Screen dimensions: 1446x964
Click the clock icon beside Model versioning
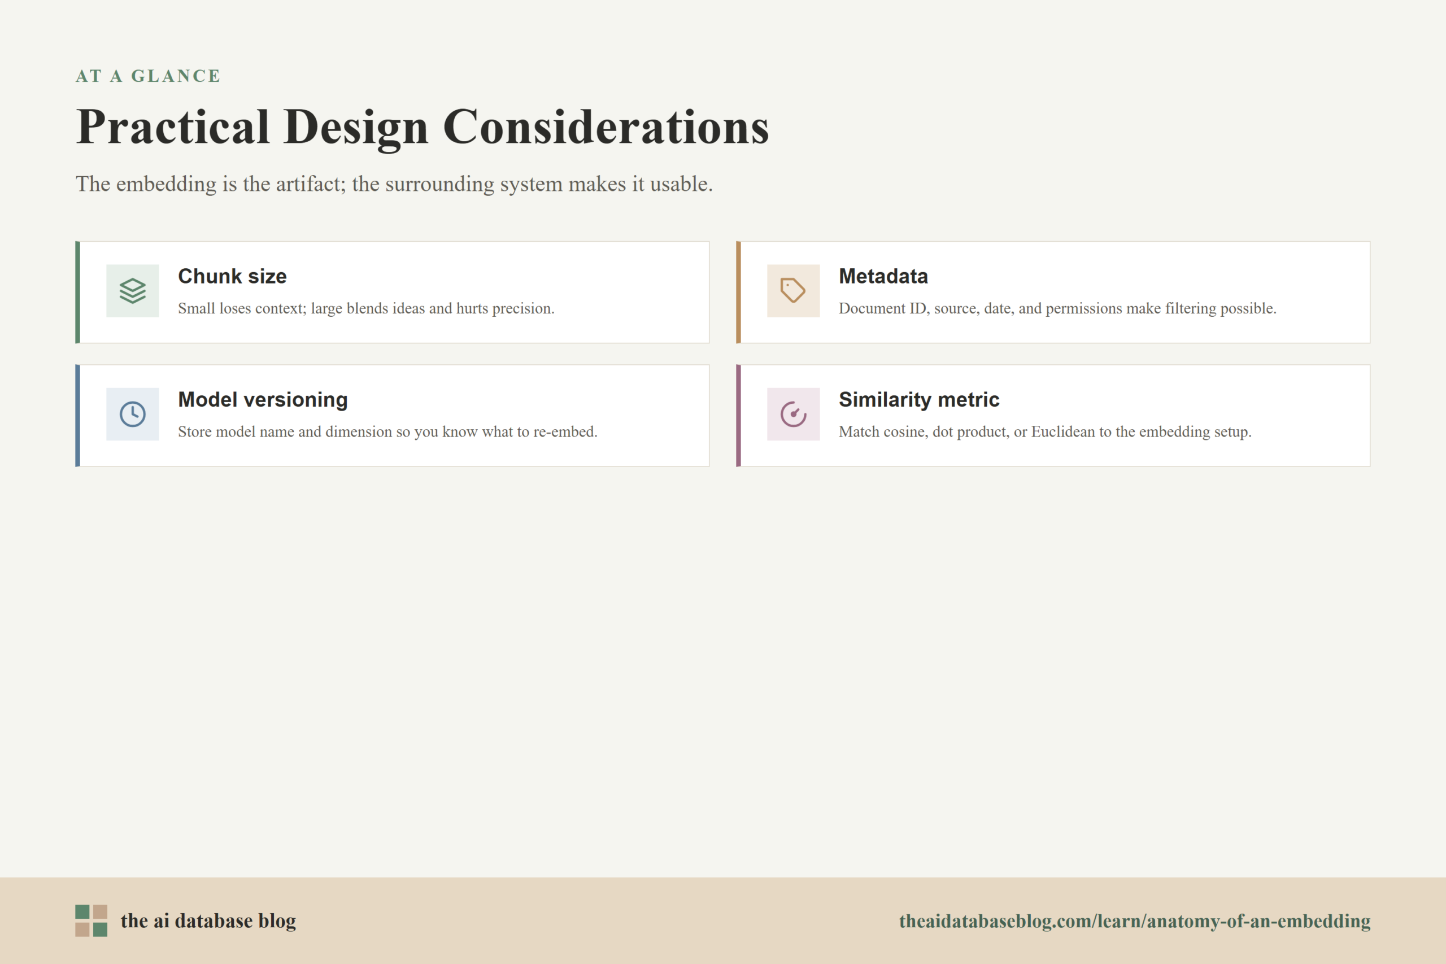(132, 414)
